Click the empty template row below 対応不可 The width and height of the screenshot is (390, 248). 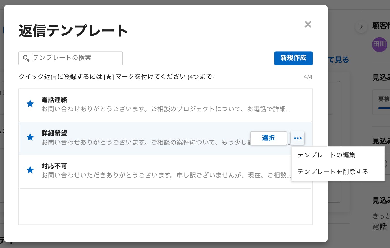pyautogui.click(x=166, y=205)
